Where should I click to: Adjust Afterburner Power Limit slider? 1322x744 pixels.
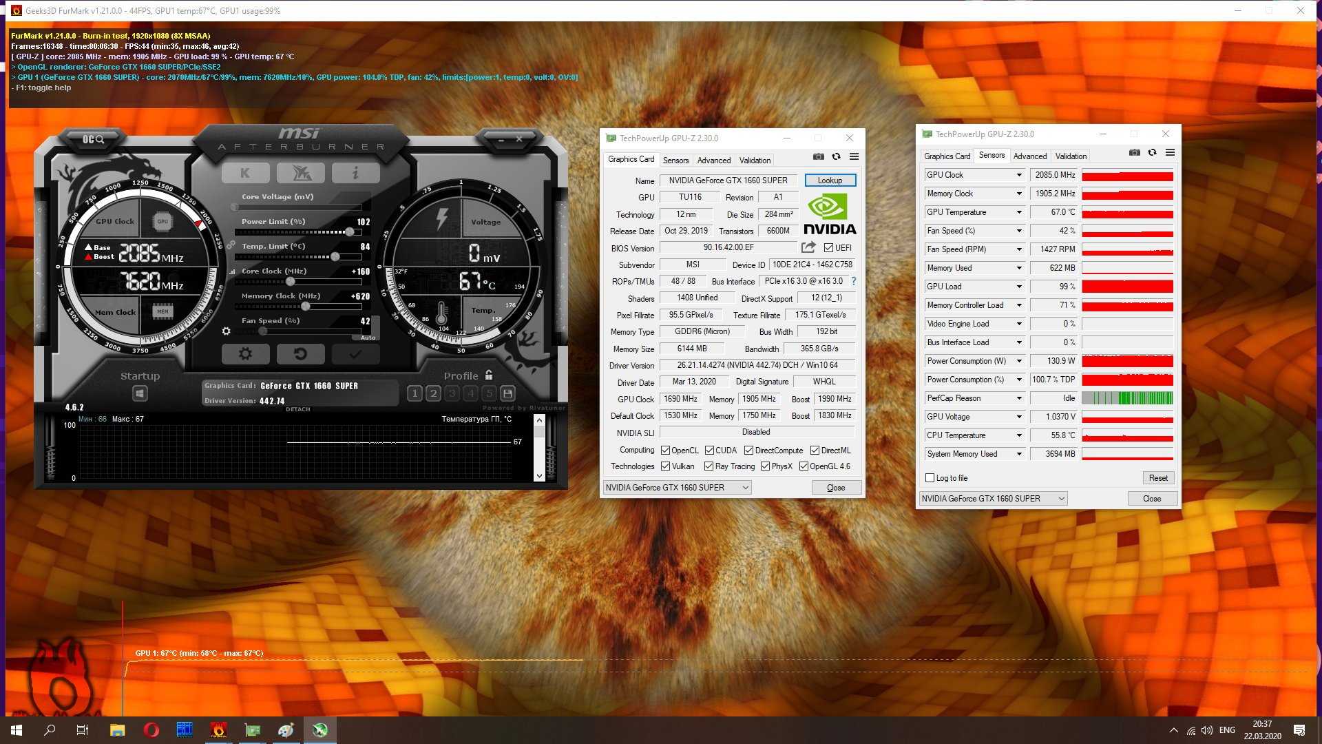350,232
